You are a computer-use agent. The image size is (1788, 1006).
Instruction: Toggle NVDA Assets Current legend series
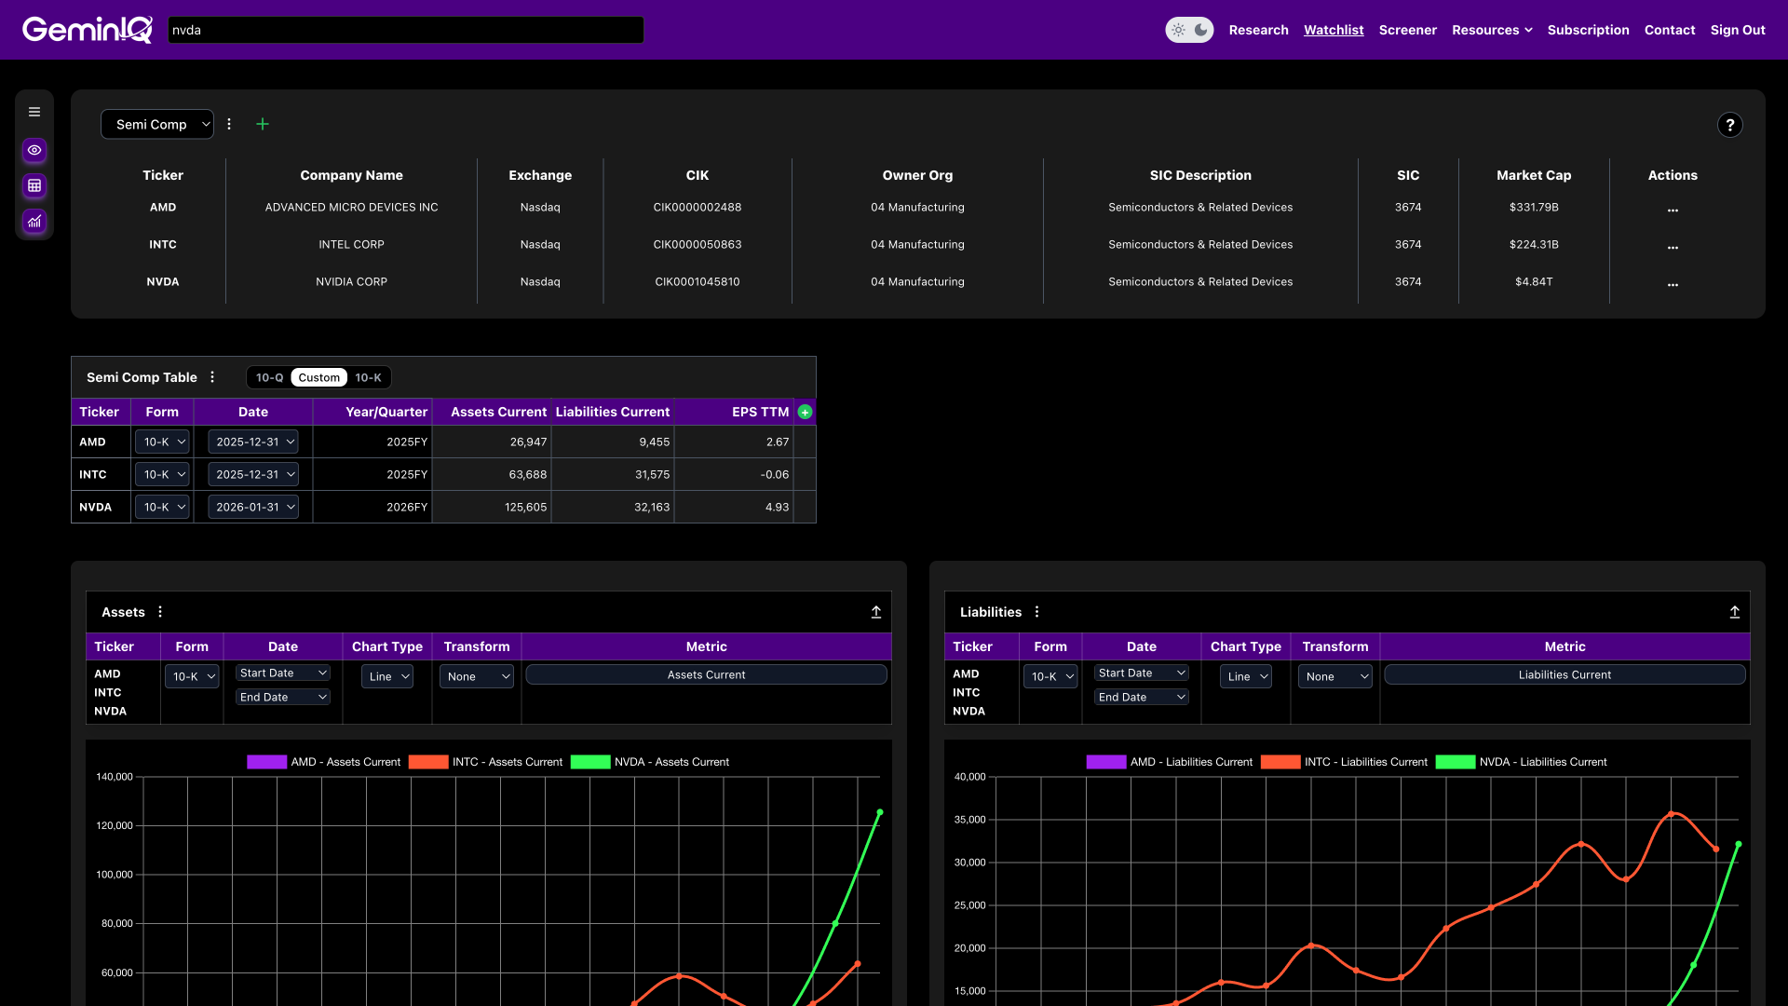(x=649, y=762)
